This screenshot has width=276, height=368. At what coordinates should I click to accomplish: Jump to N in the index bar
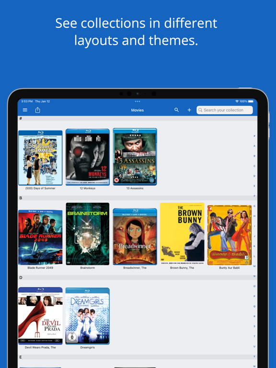(254, 276)
